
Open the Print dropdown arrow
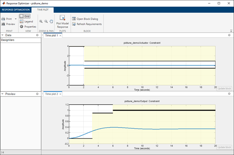click(x=16, y=19)
